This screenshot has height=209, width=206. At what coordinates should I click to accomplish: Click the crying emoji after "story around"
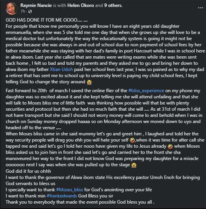[89, 82]
